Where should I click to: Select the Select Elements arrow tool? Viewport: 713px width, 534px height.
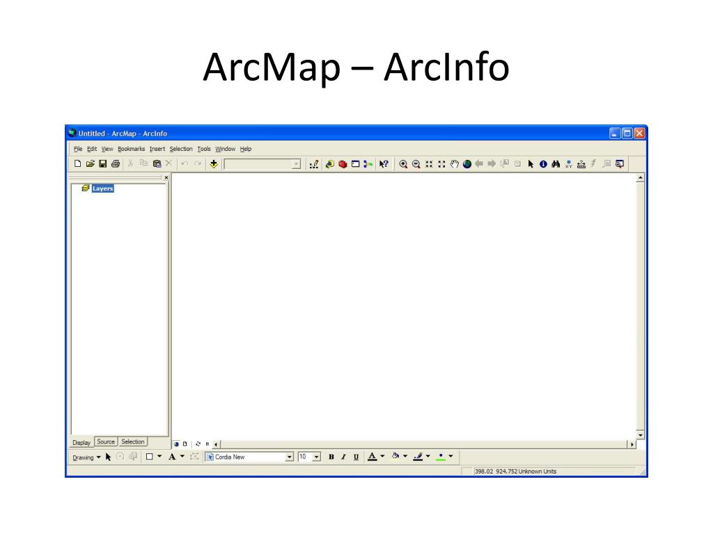click(x=530, y=164)
